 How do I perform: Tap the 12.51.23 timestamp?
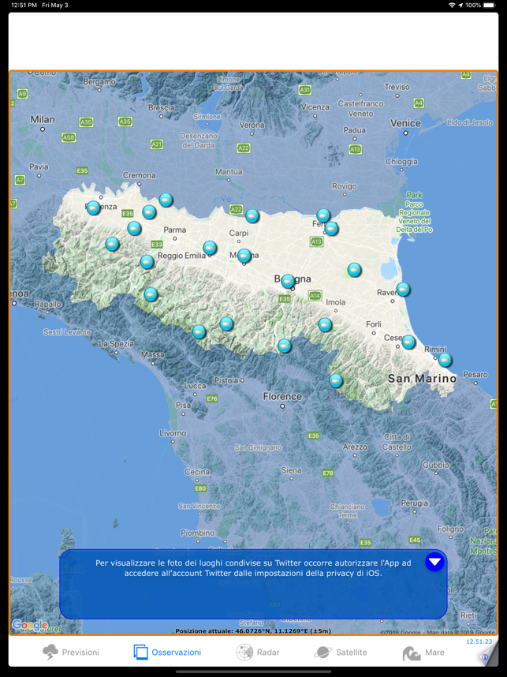(479, 641)
